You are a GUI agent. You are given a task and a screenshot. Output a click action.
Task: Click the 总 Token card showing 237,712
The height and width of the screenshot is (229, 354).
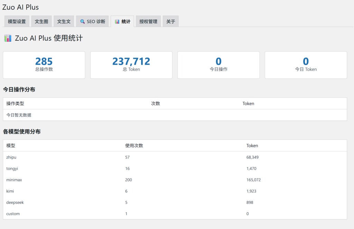tap(131, 65)
